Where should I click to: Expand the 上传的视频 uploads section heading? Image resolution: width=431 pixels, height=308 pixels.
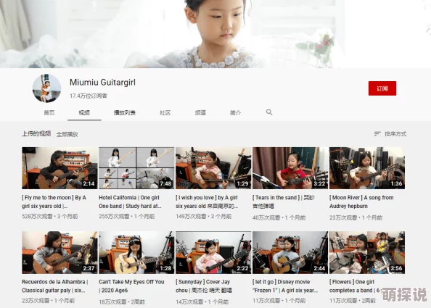tap(36, 133)
